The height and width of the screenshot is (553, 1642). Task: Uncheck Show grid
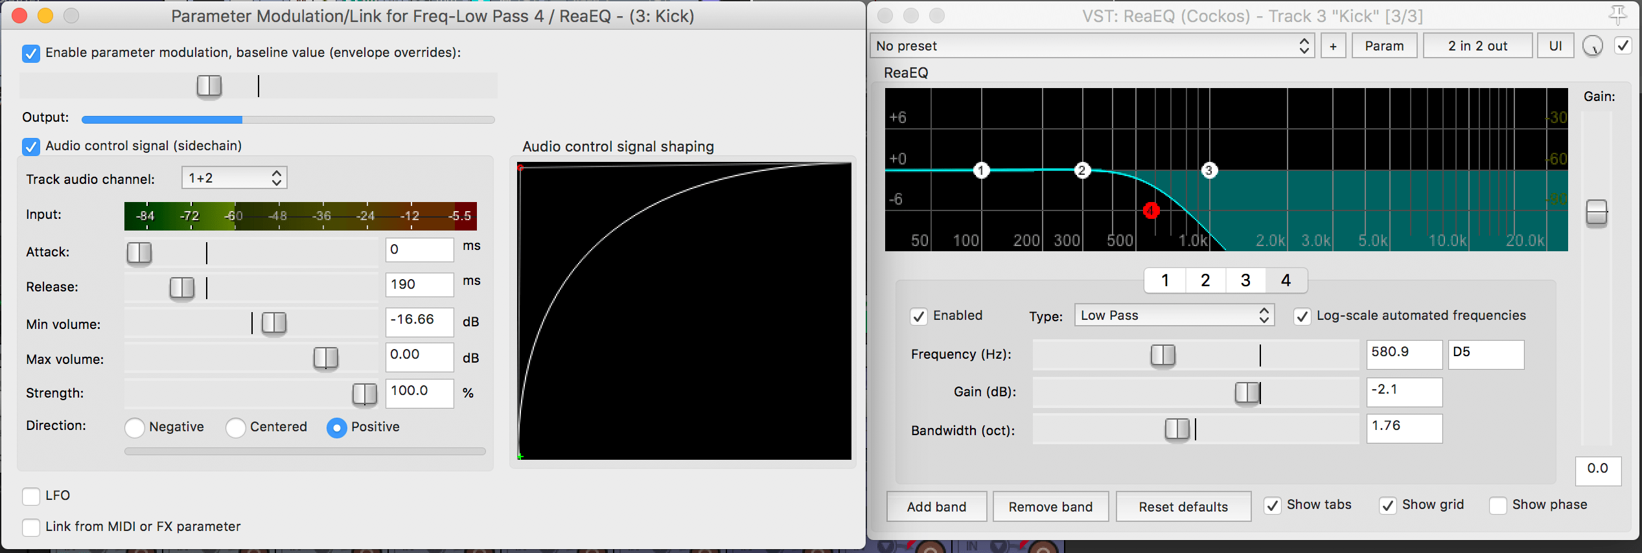point(1387,506)
